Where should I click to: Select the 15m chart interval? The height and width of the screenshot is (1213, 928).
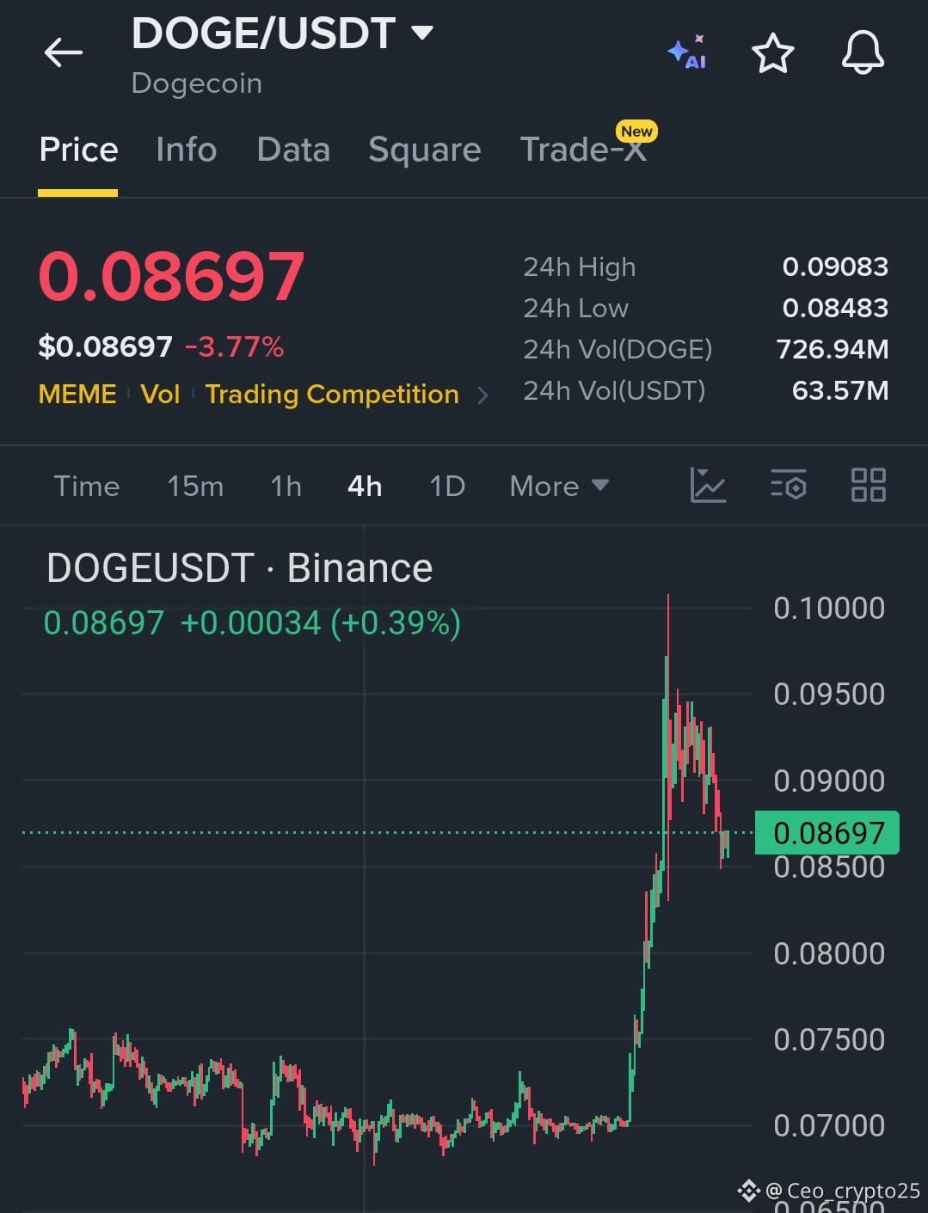[195, 486]
